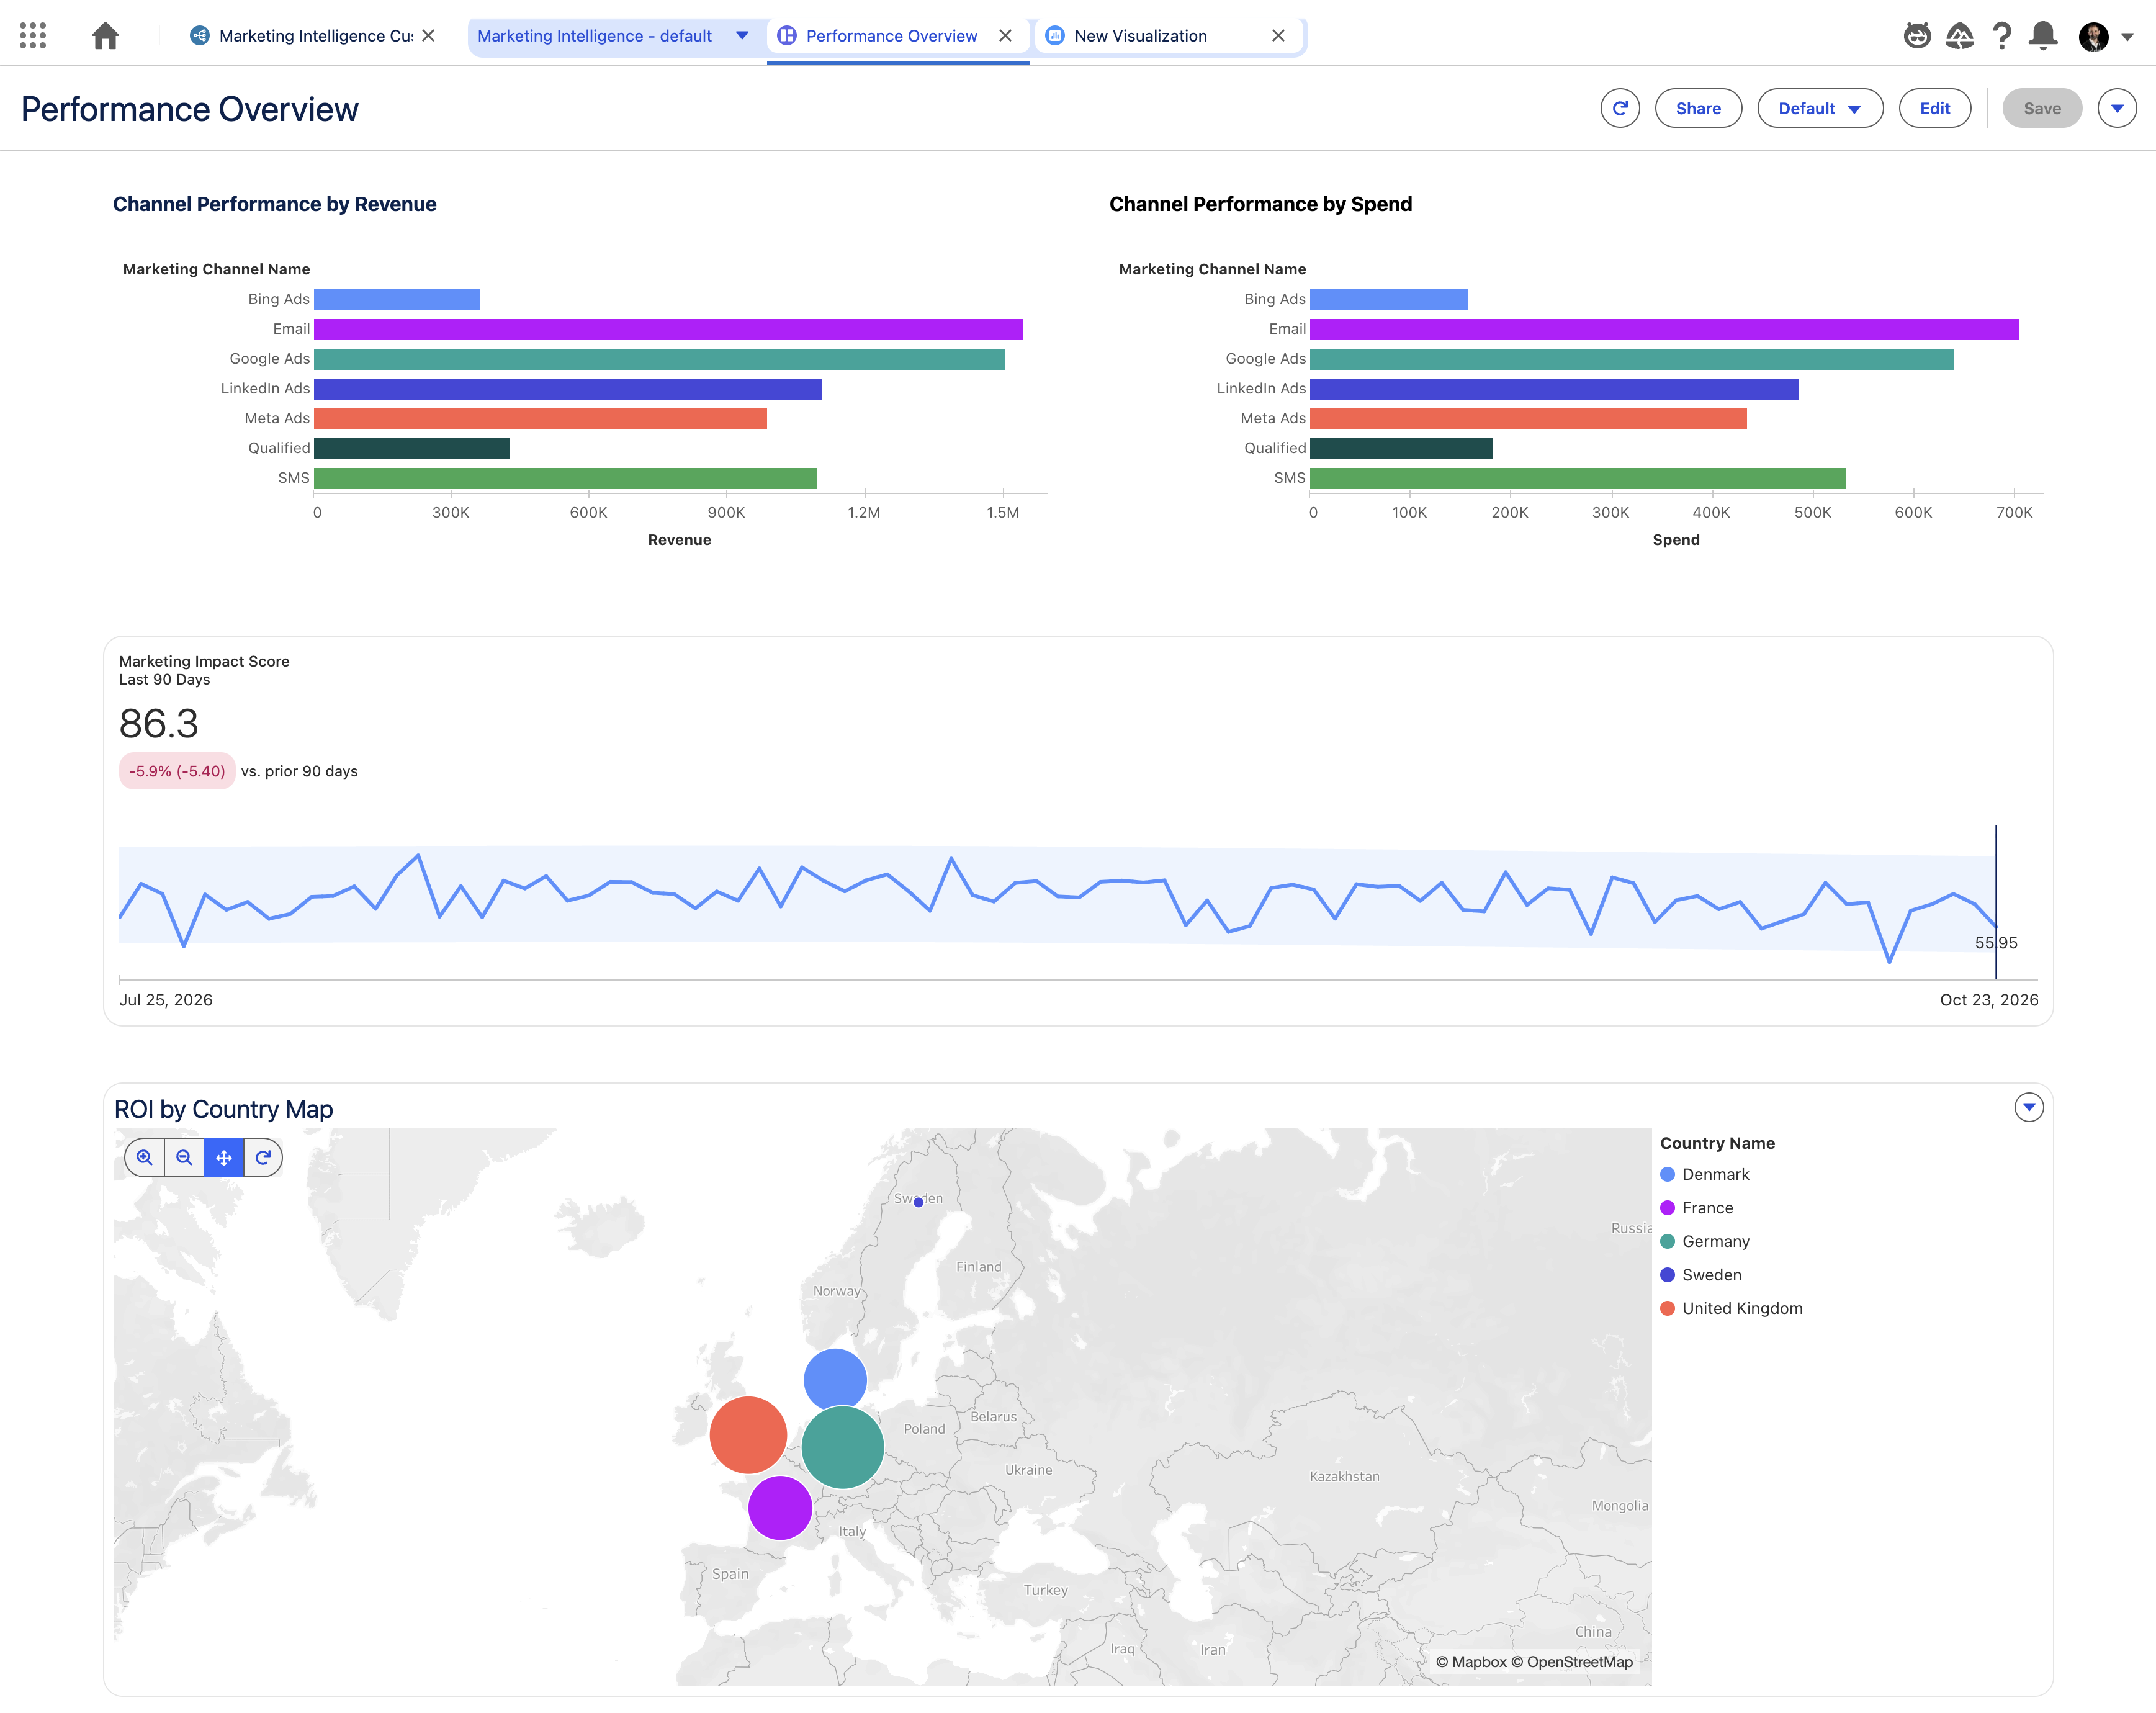Close the New Visualization tab
This screenshot has height=1713, width=2156.
click(x=1278, y=36)
